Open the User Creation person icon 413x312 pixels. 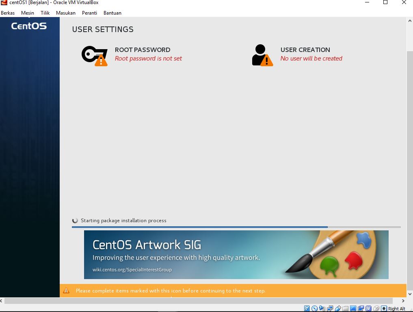[x=262, y=55]
